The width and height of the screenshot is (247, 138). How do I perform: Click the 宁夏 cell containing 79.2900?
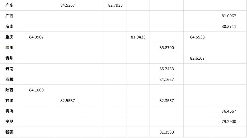pyautogui.click(x=229, y=122)
